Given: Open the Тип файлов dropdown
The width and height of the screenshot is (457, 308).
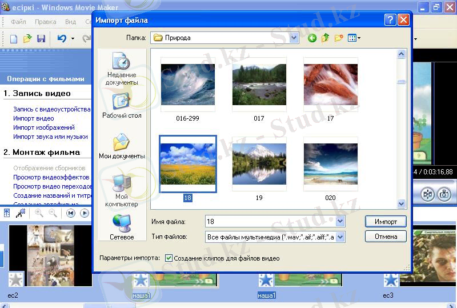Looking at the screenshot, I should coord(340,237).
